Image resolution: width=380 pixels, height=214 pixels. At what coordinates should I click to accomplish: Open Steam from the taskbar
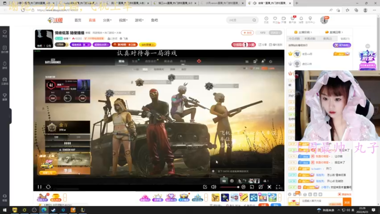pyautogui.click(x=53, y=210)
